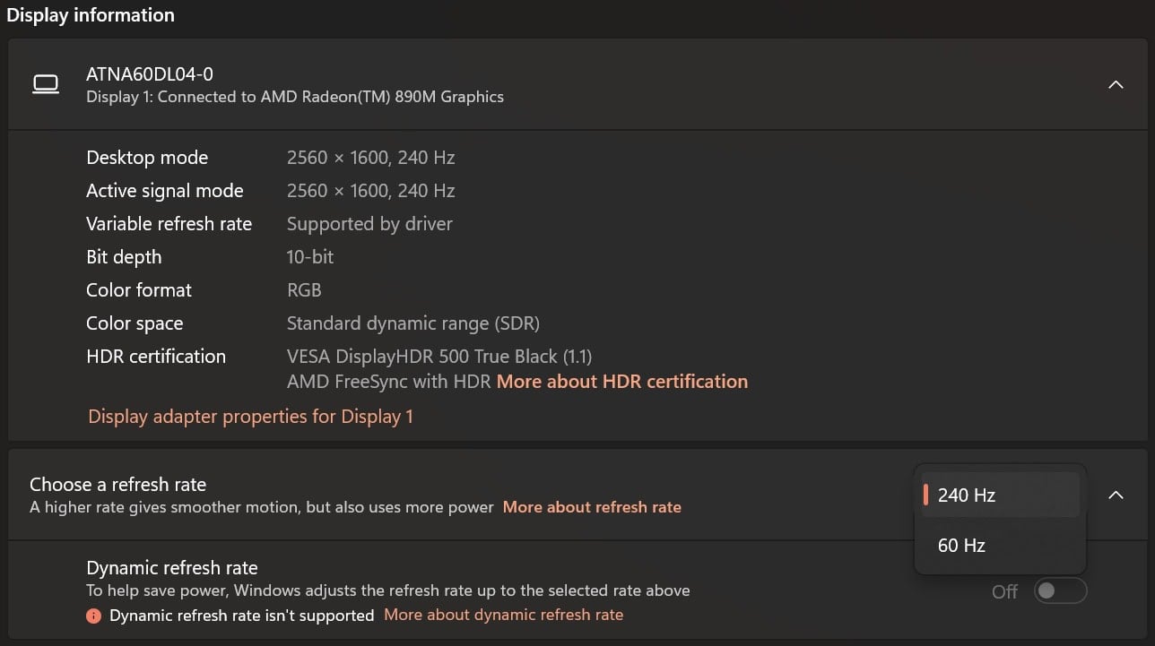Click the ATNA60DL04-0 display header row

coord(577,84)
